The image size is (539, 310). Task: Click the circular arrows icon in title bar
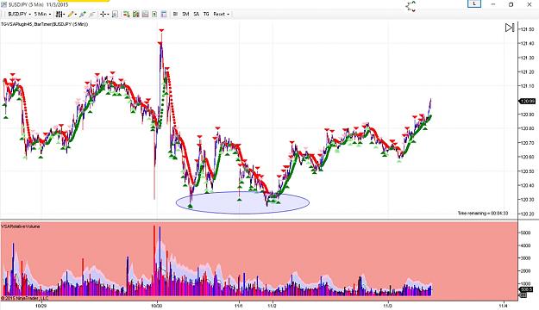click(x=411, y=6)
